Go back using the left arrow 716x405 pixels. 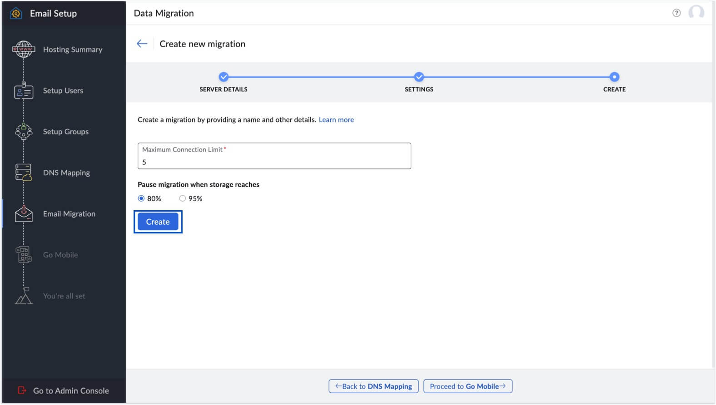point(142,44)
